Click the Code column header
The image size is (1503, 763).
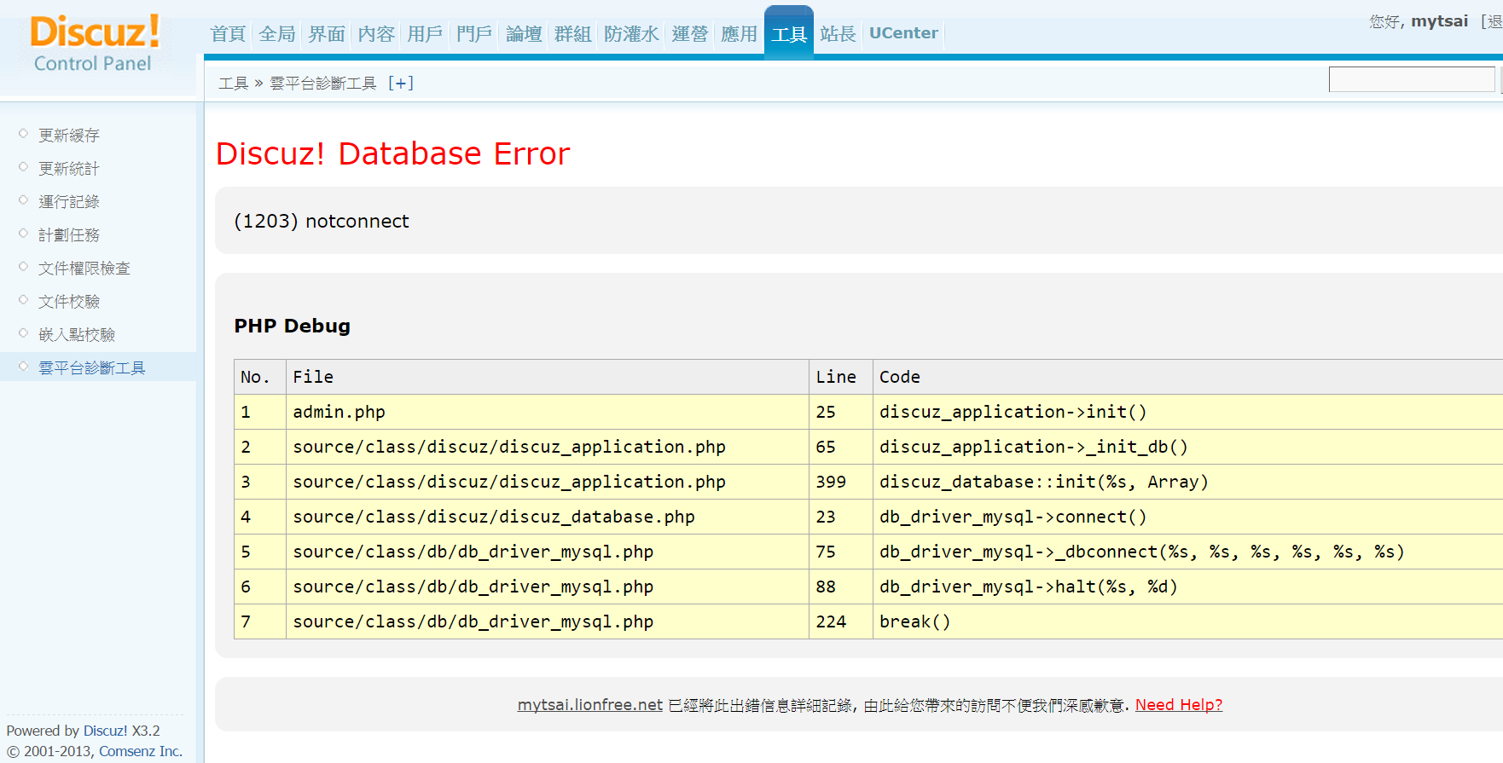1187,377
